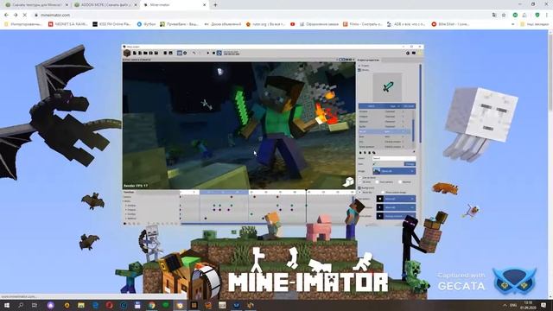Image resolution: width=553 pixels, height=311 pixels.
Task: Open the ADB bookmark
Action: [x=406, y=24]
